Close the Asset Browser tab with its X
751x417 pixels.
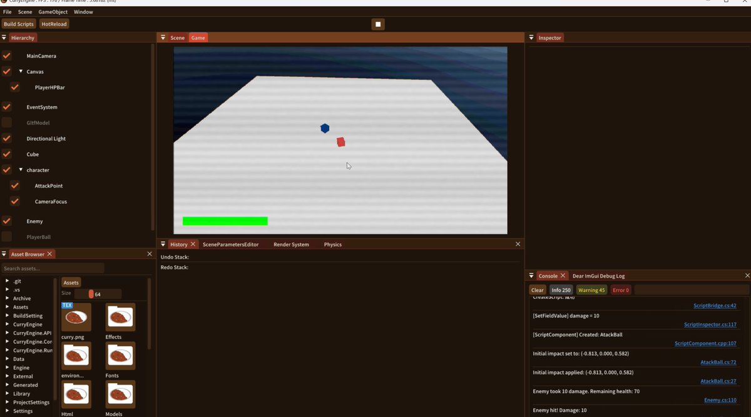click(x=50, y=254)
